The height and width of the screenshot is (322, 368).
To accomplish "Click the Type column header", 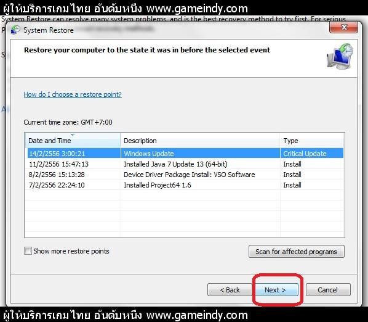I will tap(311, 141).
